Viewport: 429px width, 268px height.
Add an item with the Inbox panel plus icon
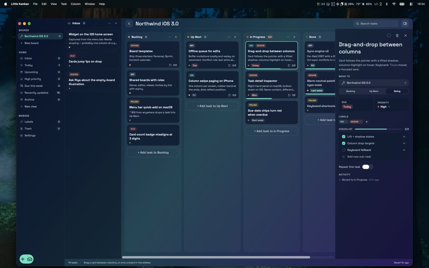[116, 23]
